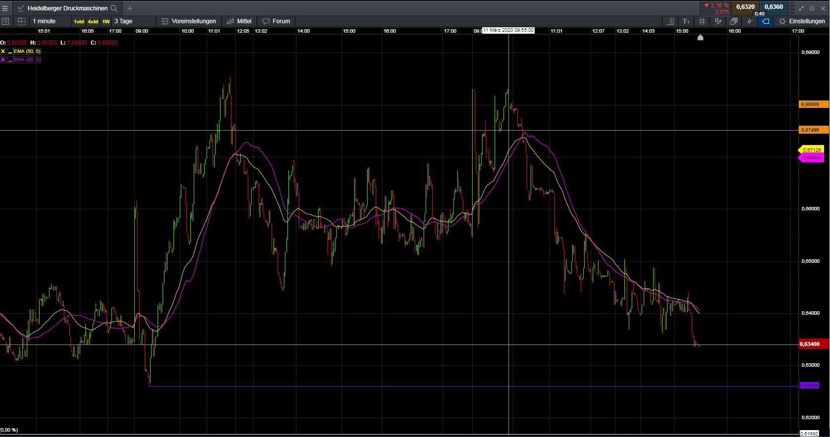Open the split layout grid icon
Screen dimensions: 830x437
click(x=21, y=21)
